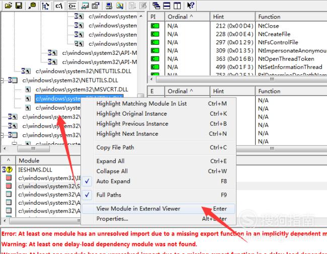Click green import icon beside NtSetInformationThread
The image size is (327, 254).
pos(155,67)
